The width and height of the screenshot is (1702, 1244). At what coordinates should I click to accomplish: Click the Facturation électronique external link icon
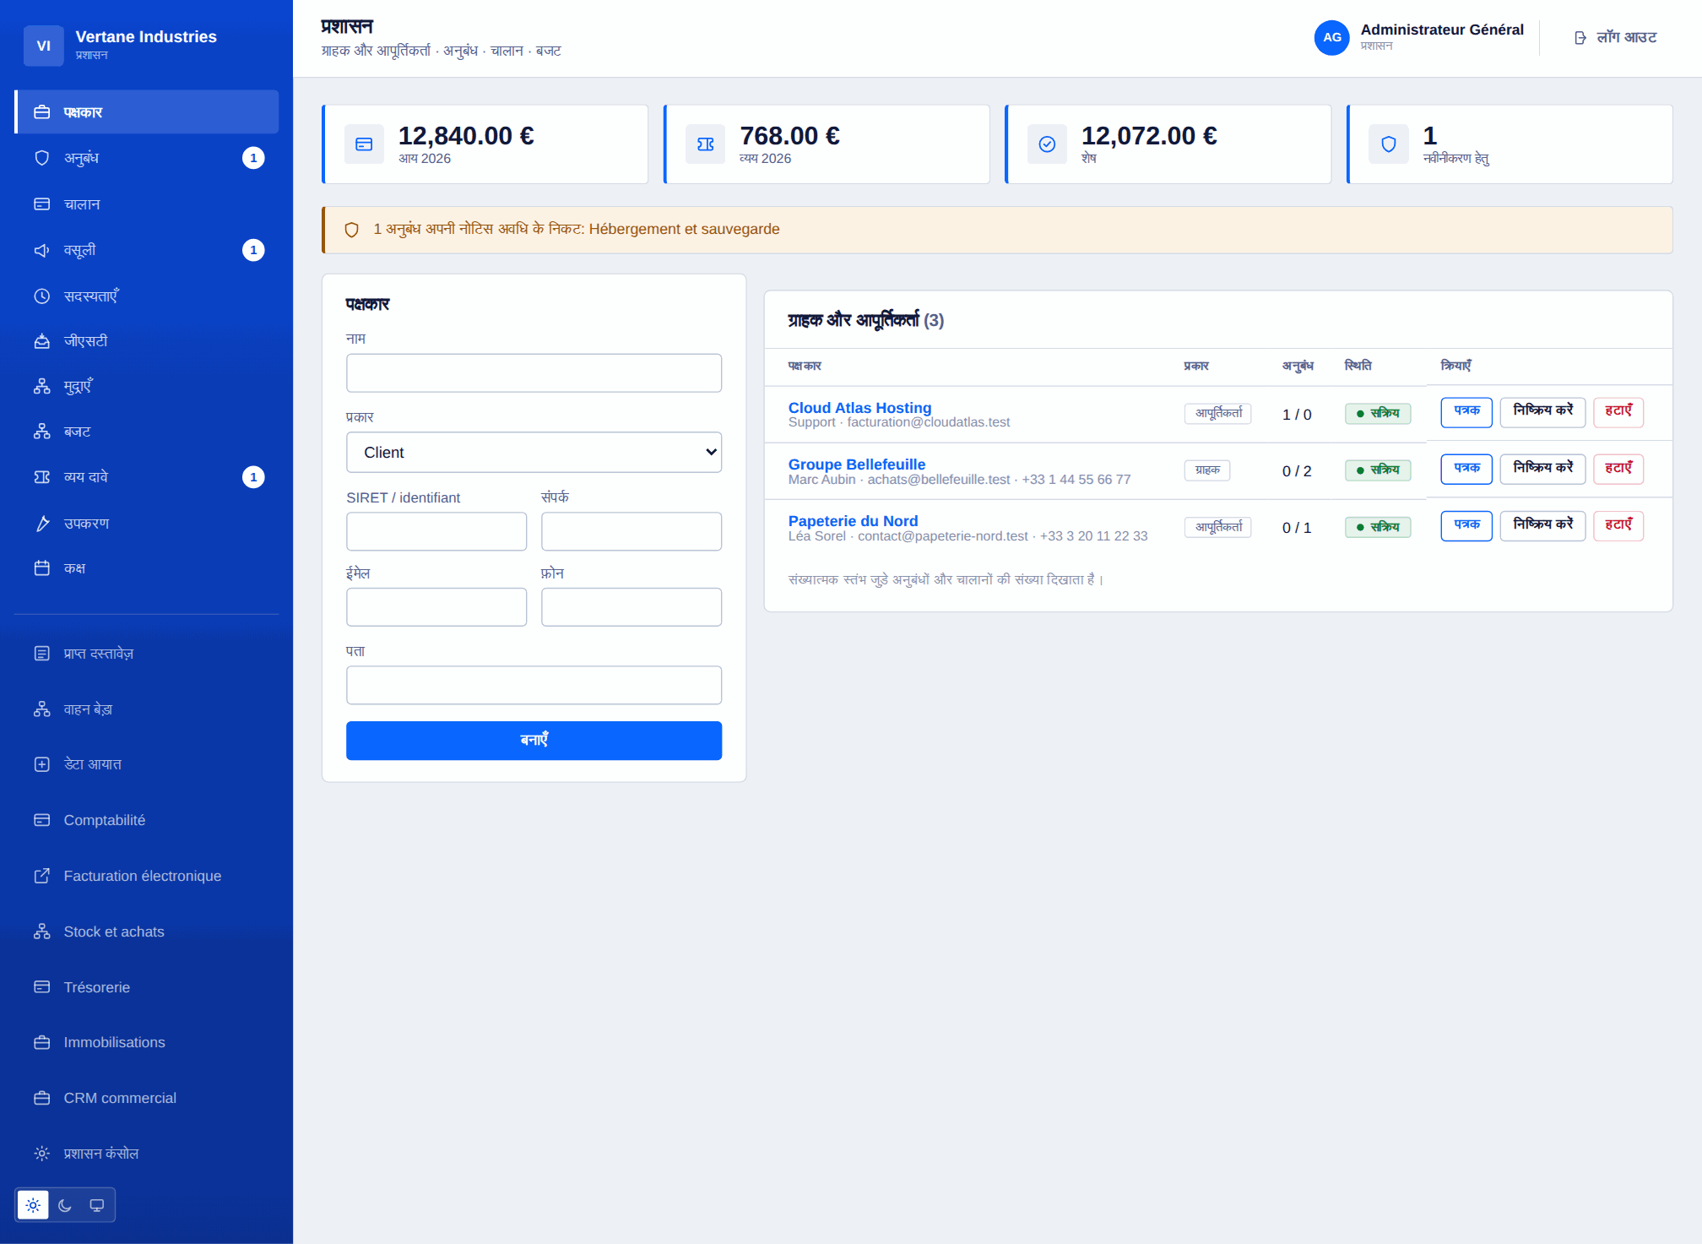[41, 876]
